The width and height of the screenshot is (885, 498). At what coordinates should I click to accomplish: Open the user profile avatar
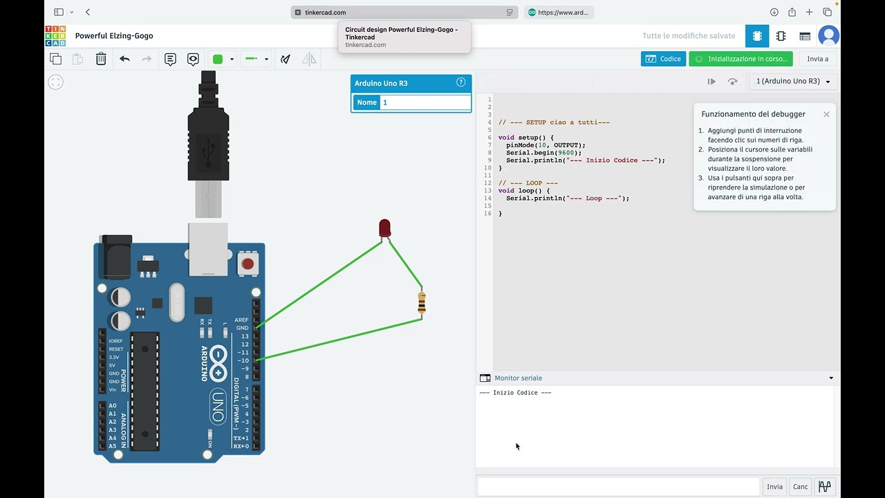[828, 36]
